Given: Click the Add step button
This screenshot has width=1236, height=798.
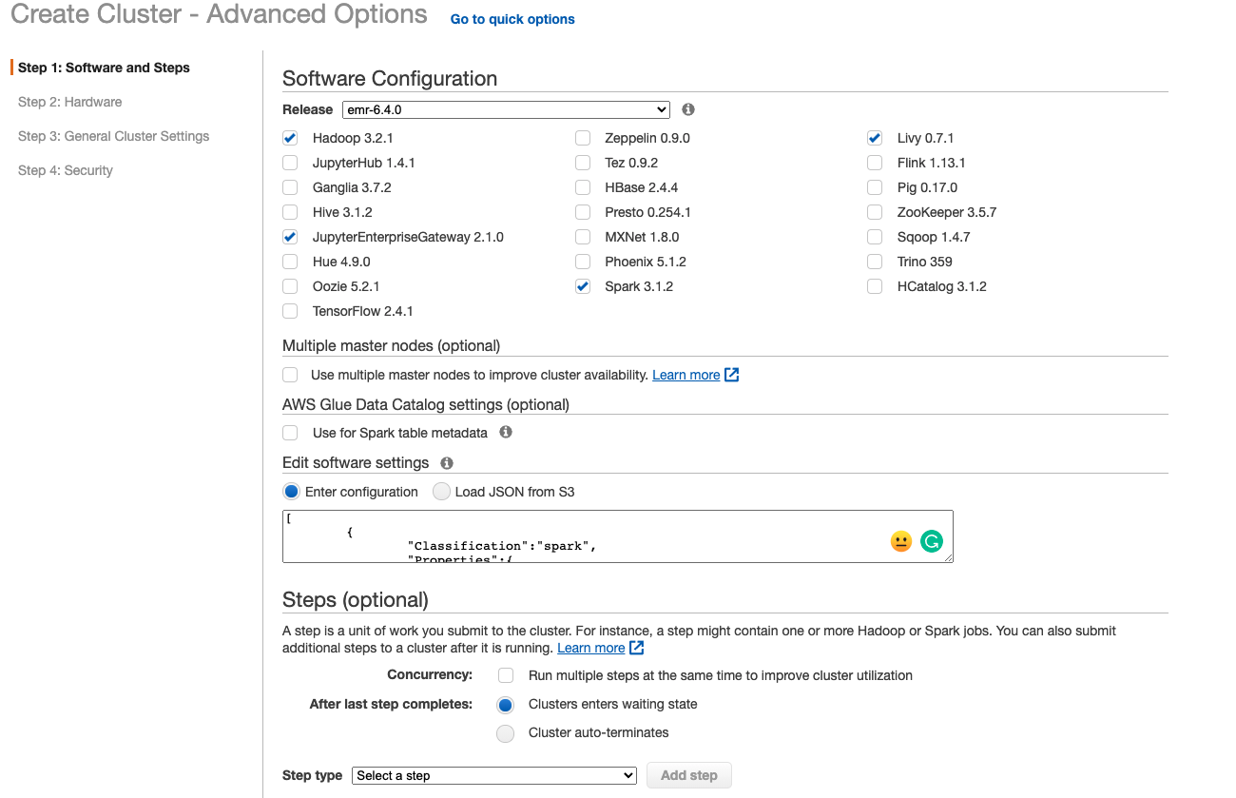Looking at the screenshot, I should pos(689,775).
